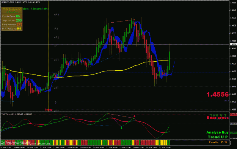Click the 23 Mar 14:45 time axis label
Screen dimensions: 237x149
152,147
